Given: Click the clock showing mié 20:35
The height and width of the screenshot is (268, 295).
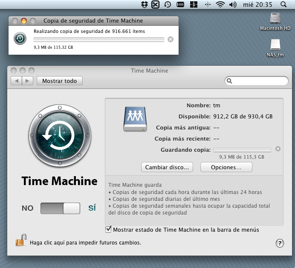Looking at the screenshot, I should pos(257,5).
